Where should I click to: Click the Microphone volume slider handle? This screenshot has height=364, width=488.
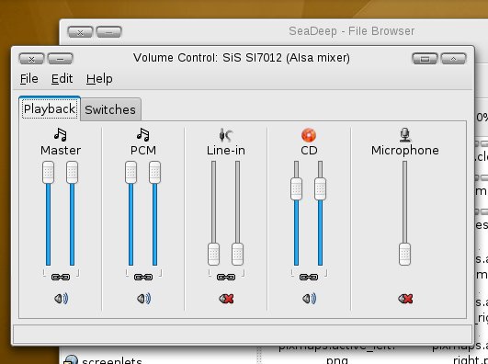coord(404,255)
